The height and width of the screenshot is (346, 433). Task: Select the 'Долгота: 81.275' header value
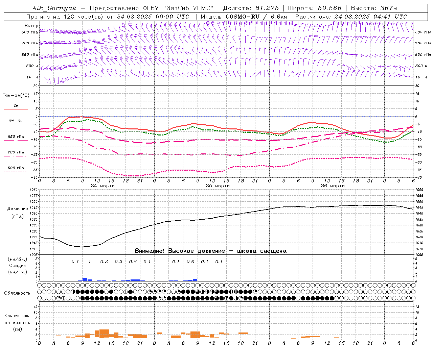[251, 8]
